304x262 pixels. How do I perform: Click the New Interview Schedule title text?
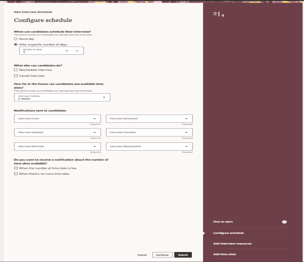33,12
